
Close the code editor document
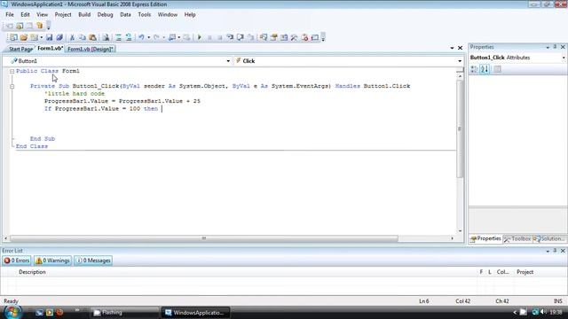[x=460, y=48]
